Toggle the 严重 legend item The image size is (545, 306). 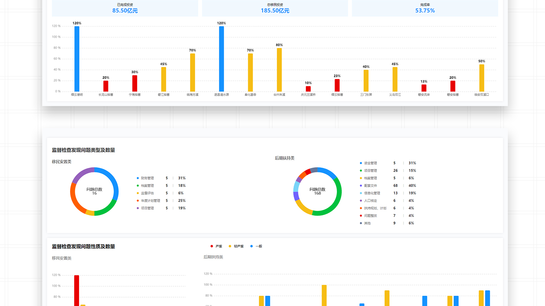216,246
